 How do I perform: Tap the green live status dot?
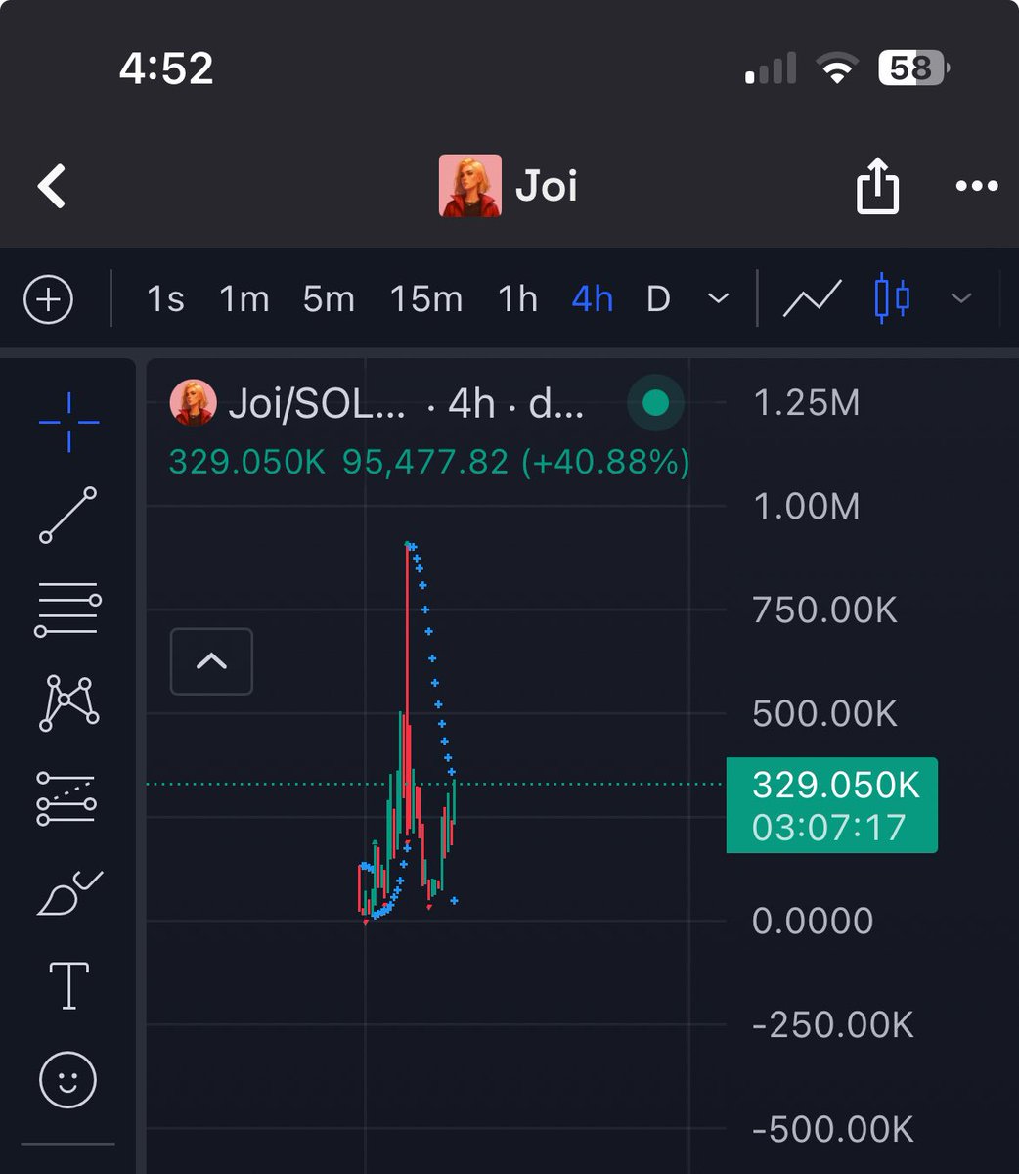pos(656,402)
